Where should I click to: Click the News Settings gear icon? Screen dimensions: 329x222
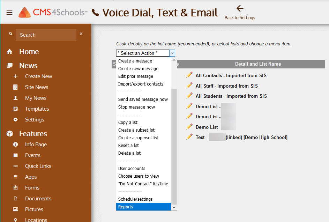coord(16,120)
